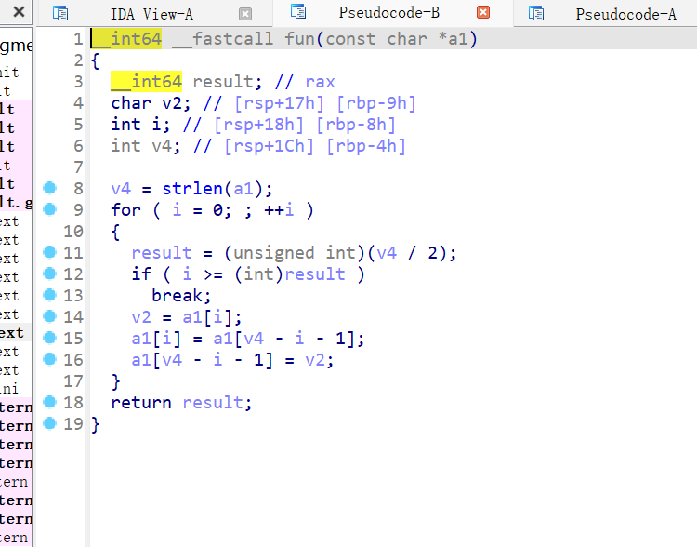Switch to the Pseudocode-B tab
This screenshot has height=547, width=697.
pos(389,12)
